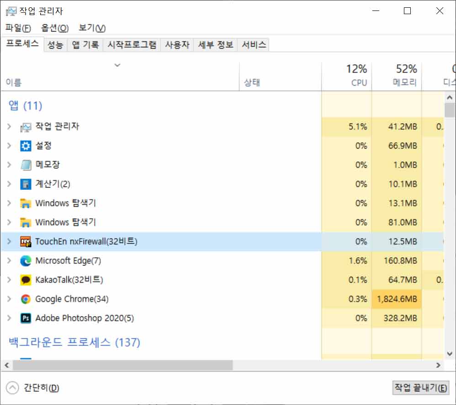The height and width of the screenshot is (405, 456).
Task: Select the KakaoTalk(32비트) row name
Action: click(x=69, y=280)
